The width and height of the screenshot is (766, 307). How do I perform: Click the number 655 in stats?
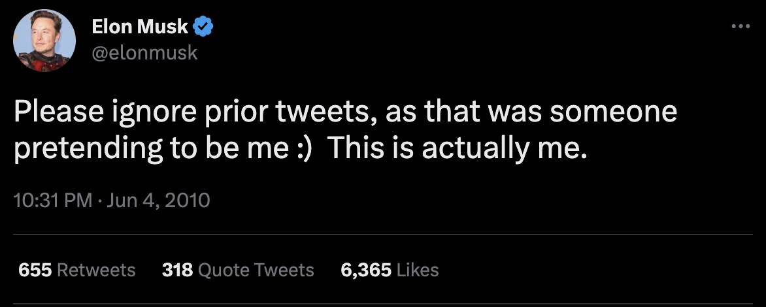(x=35, y=270)
